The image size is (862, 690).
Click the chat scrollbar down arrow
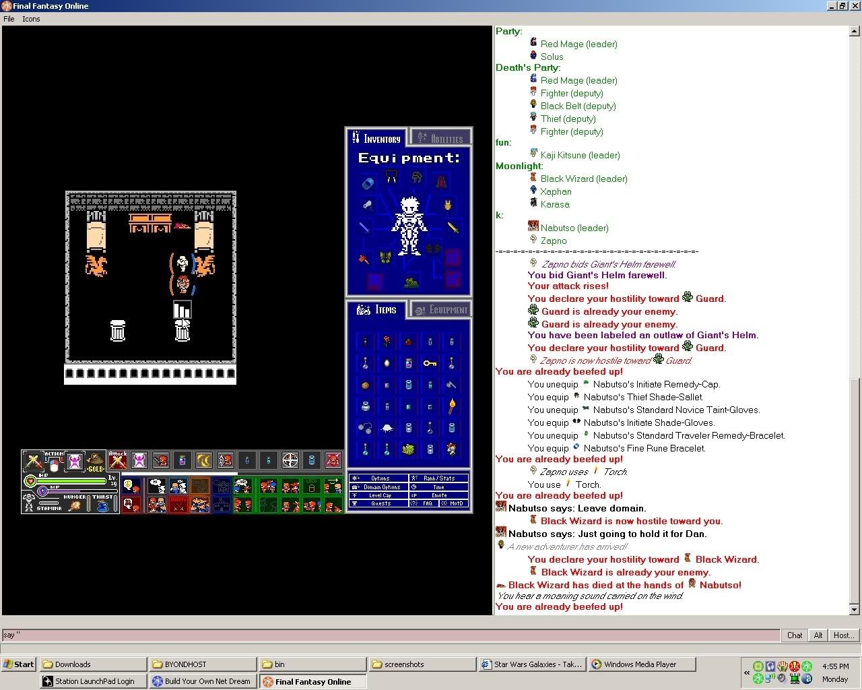(854, 609)
